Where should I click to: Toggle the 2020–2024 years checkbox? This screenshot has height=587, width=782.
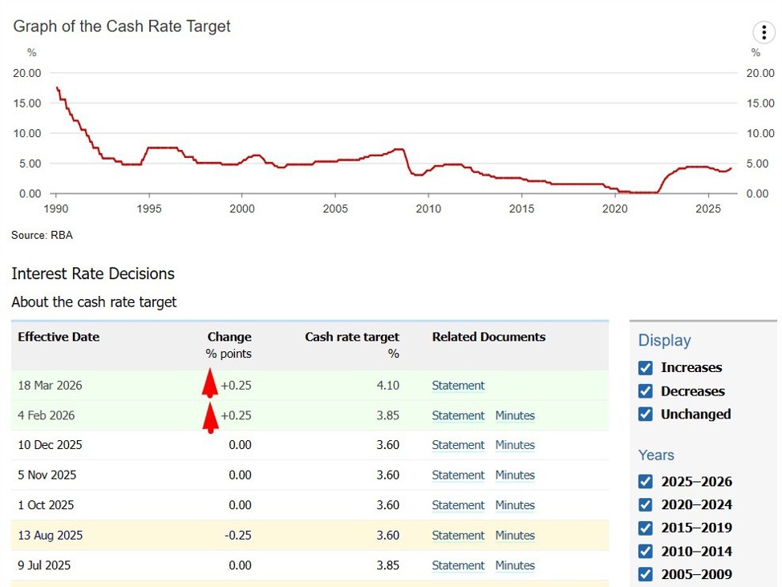click(x=646, y=505)
